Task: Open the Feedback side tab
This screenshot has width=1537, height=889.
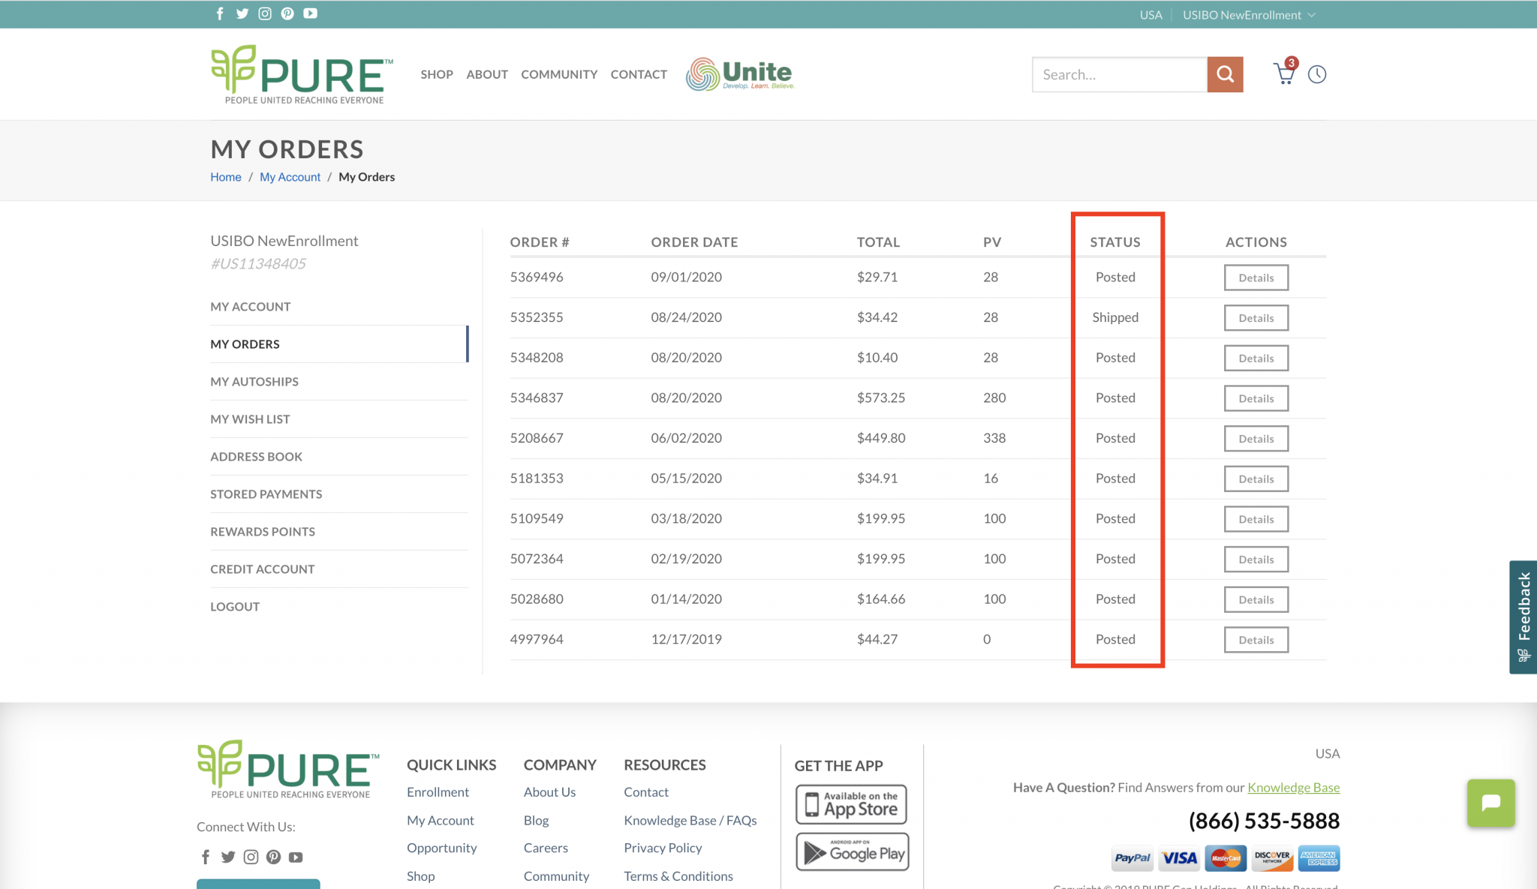Action: tap(1523, 617)
